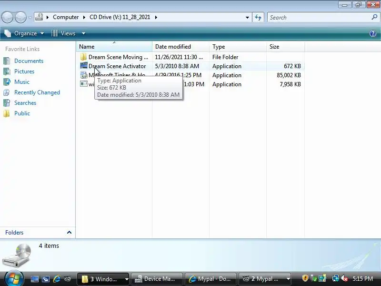Click CD Drive (V:) 11_28_2021 breadcrumb
This screenshot has width=381, height=286.
tap(120, 17)
